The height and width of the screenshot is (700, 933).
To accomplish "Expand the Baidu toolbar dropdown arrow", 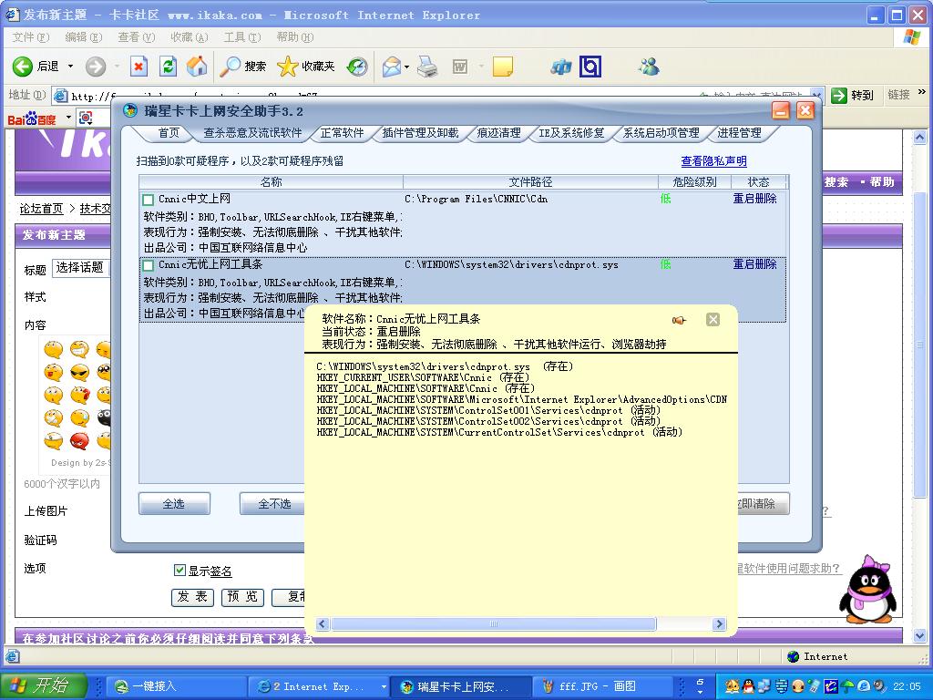I will coord(68,118).
